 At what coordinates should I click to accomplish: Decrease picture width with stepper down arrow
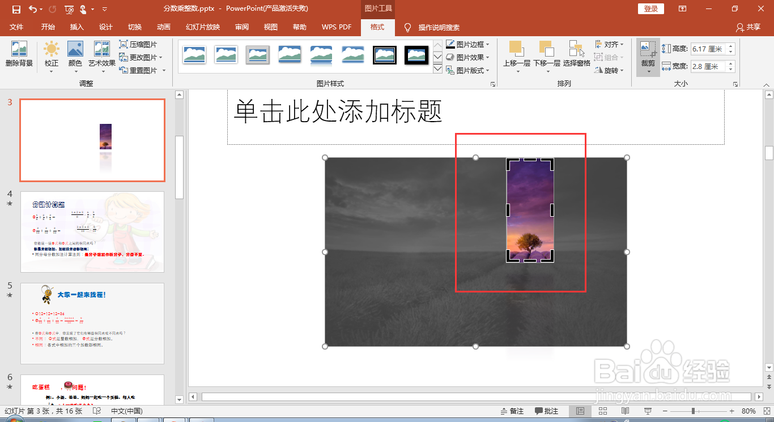730,69
